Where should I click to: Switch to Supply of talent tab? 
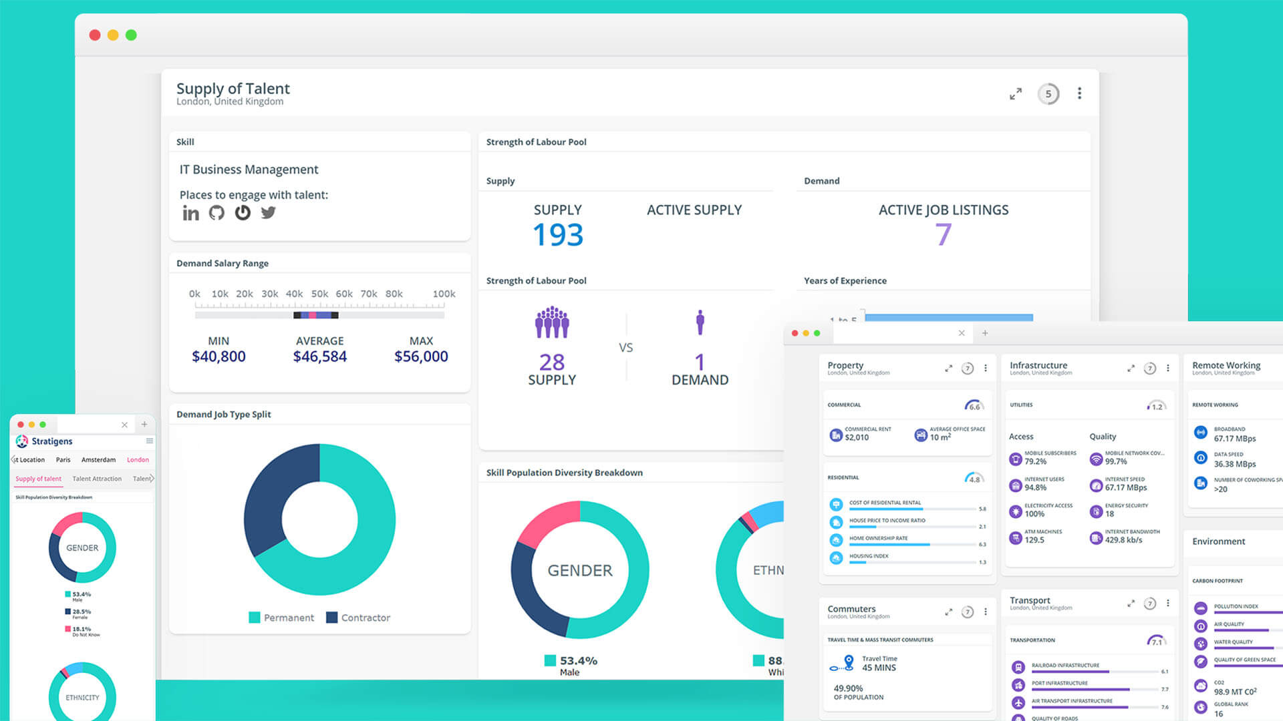pyautogui.click(x=38, y=479)
